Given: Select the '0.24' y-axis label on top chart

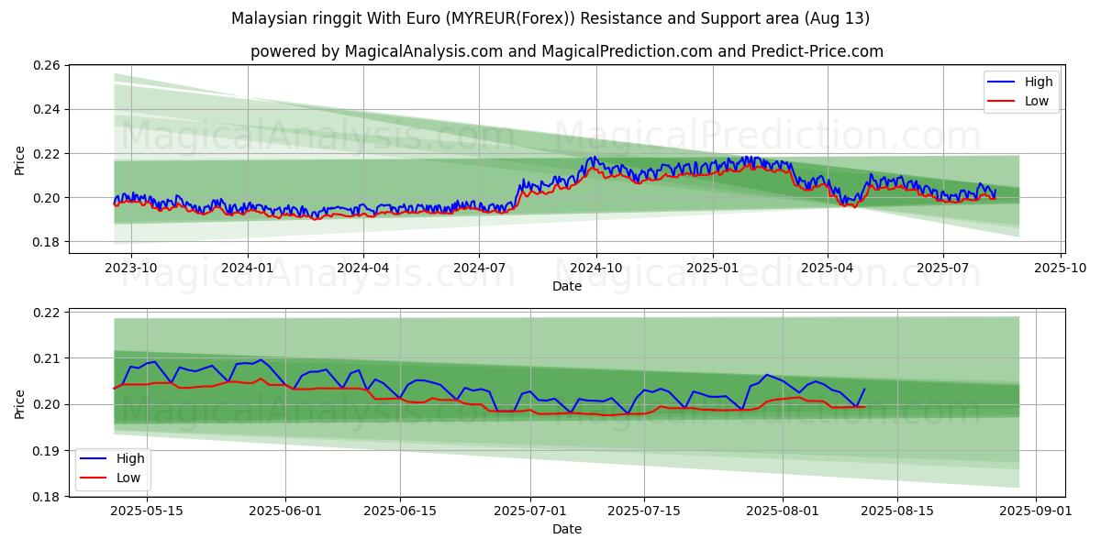Looking at the screenshot, I should [x=48, y=110].
